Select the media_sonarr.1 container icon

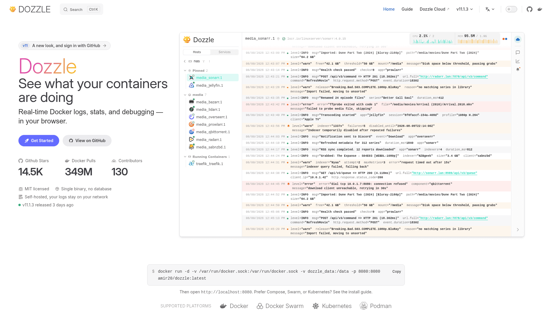[191, 78]
